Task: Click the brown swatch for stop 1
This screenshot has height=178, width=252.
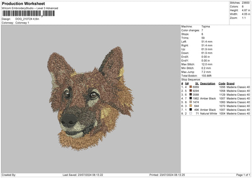Action: pos(191,87)
